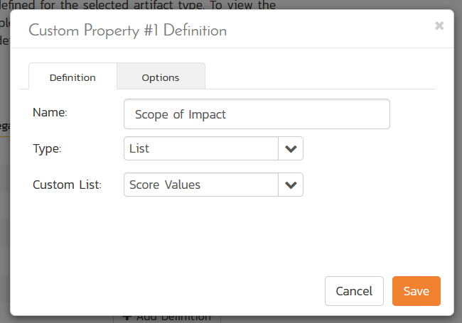Click the plus icon beside Add Definition

(127, 317)
